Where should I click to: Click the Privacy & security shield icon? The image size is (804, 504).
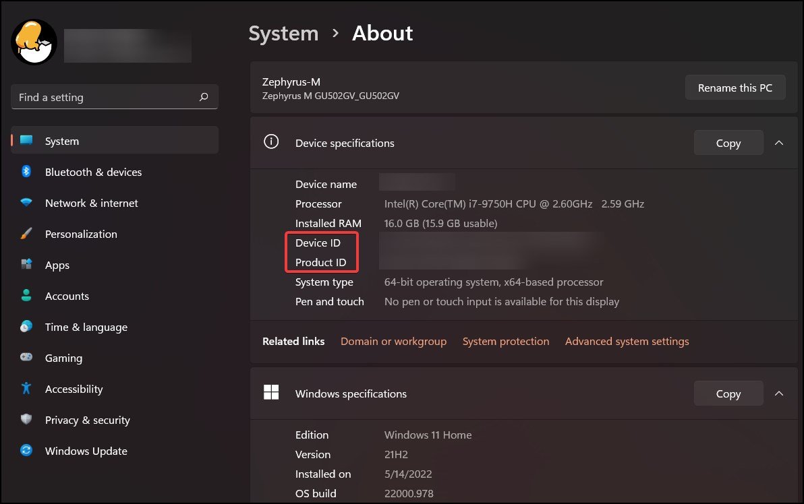(26, 419)
